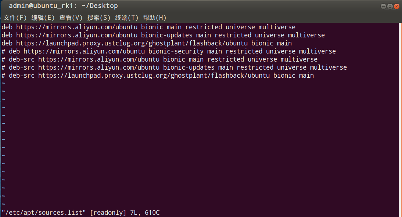
Task: Open the 终端(T) menu
Action: (x=127, y=18)
